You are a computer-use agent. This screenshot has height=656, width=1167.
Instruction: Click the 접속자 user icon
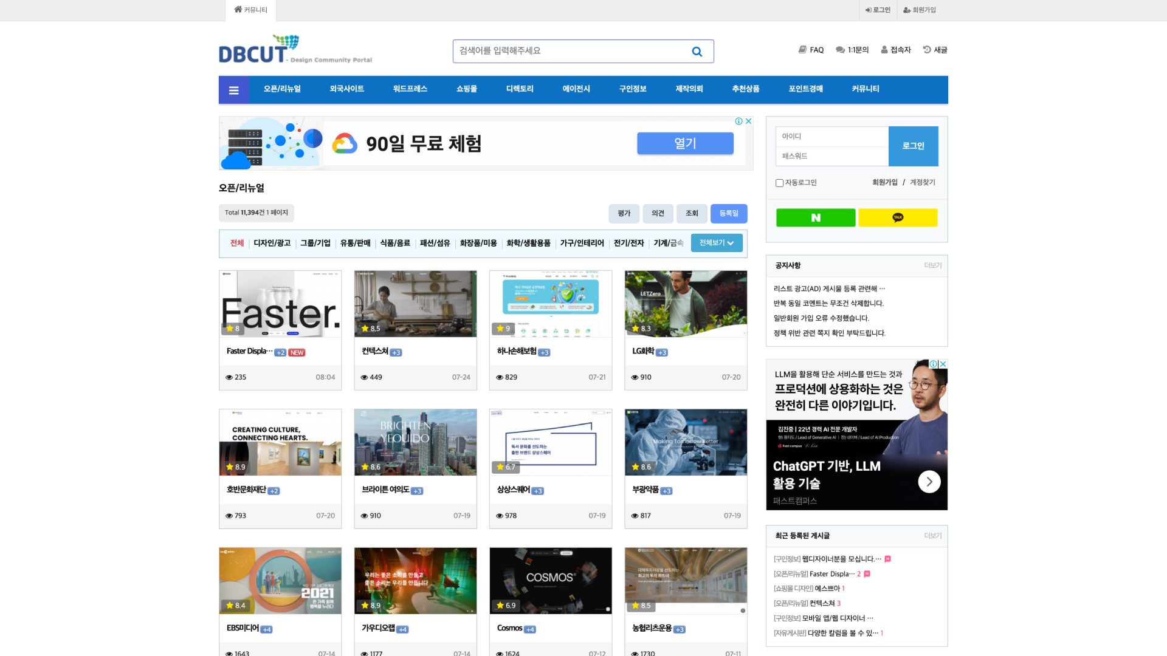coord(884,50)
